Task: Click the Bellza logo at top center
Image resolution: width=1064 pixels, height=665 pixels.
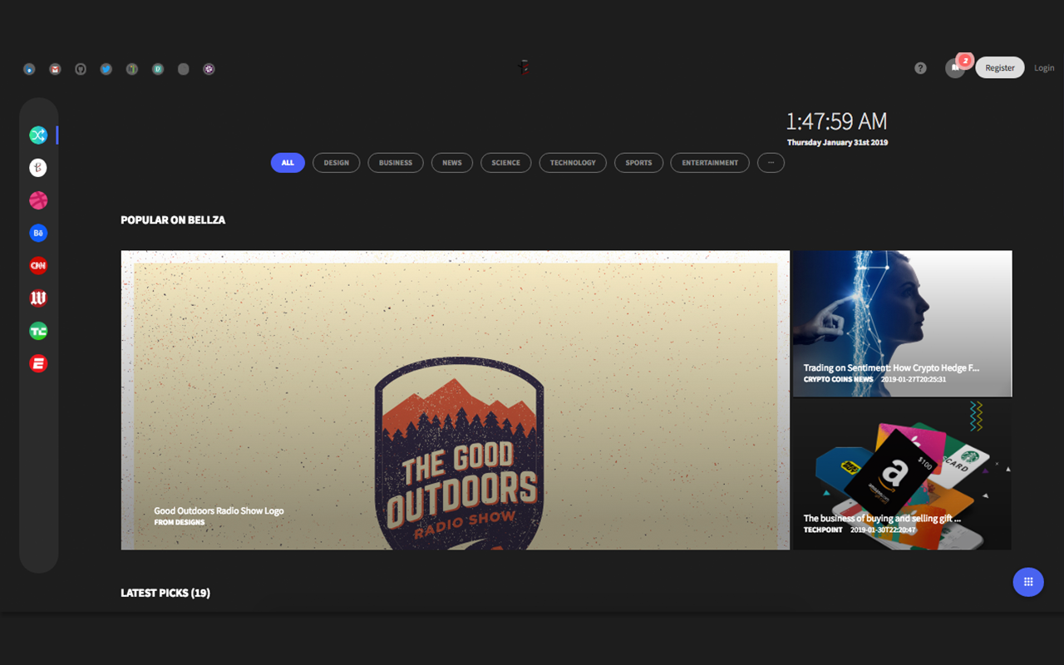Action: point(524,68)
